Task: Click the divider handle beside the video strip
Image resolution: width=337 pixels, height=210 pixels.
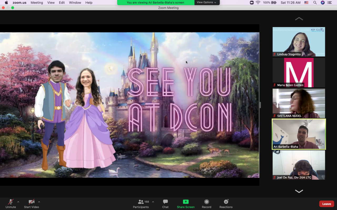Action: pos(260,105)
